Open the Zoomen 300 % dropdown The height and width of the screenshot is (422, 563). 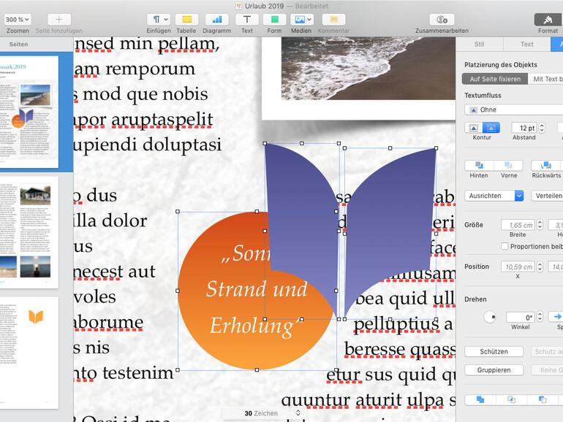click(18, 20)
